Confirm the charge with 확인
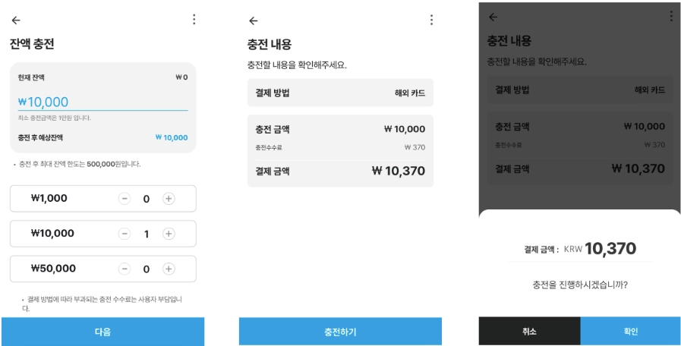This screenshot has width=681, height=346. (x=630, y=332)
